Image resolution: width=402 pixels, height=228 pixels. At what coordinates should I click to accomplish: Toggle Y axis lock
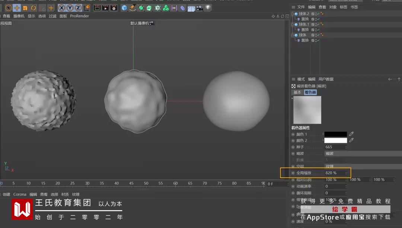pos(70,8)
